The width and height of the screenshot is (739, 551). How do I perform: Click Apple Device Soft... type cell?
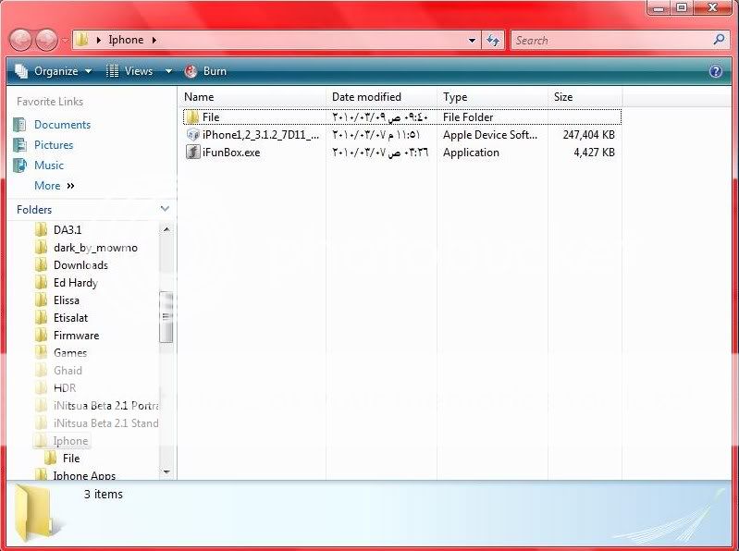pos(490,135)
